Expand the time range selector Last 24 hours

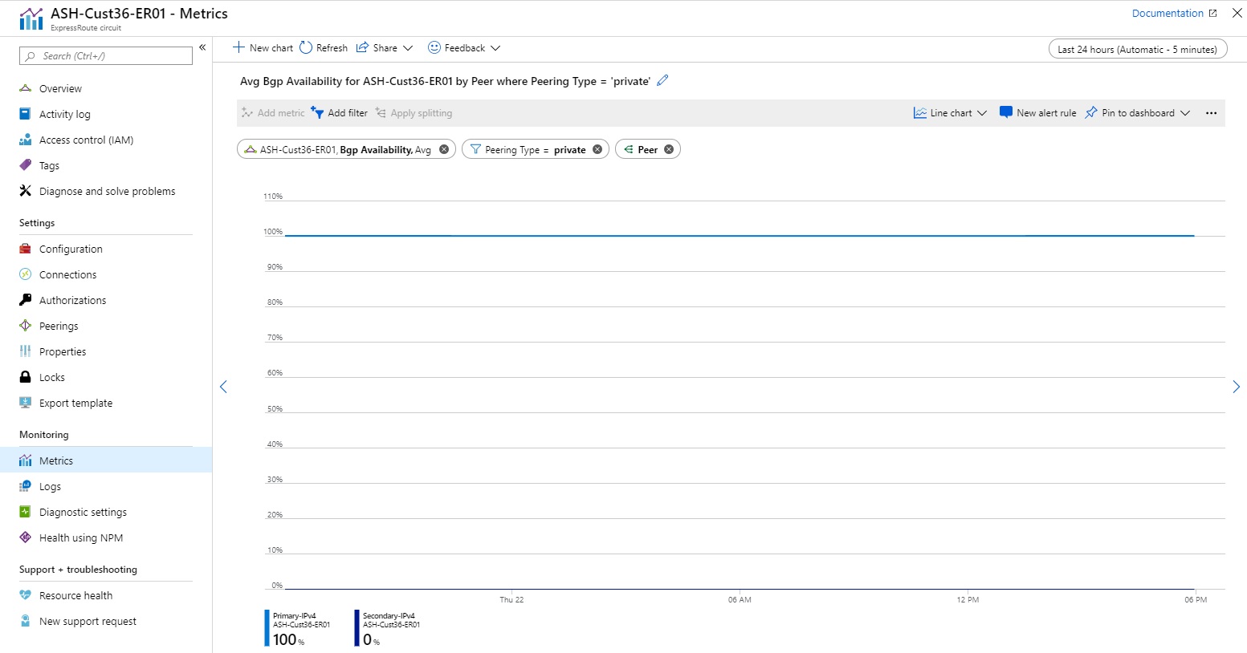coord(1137,48)
